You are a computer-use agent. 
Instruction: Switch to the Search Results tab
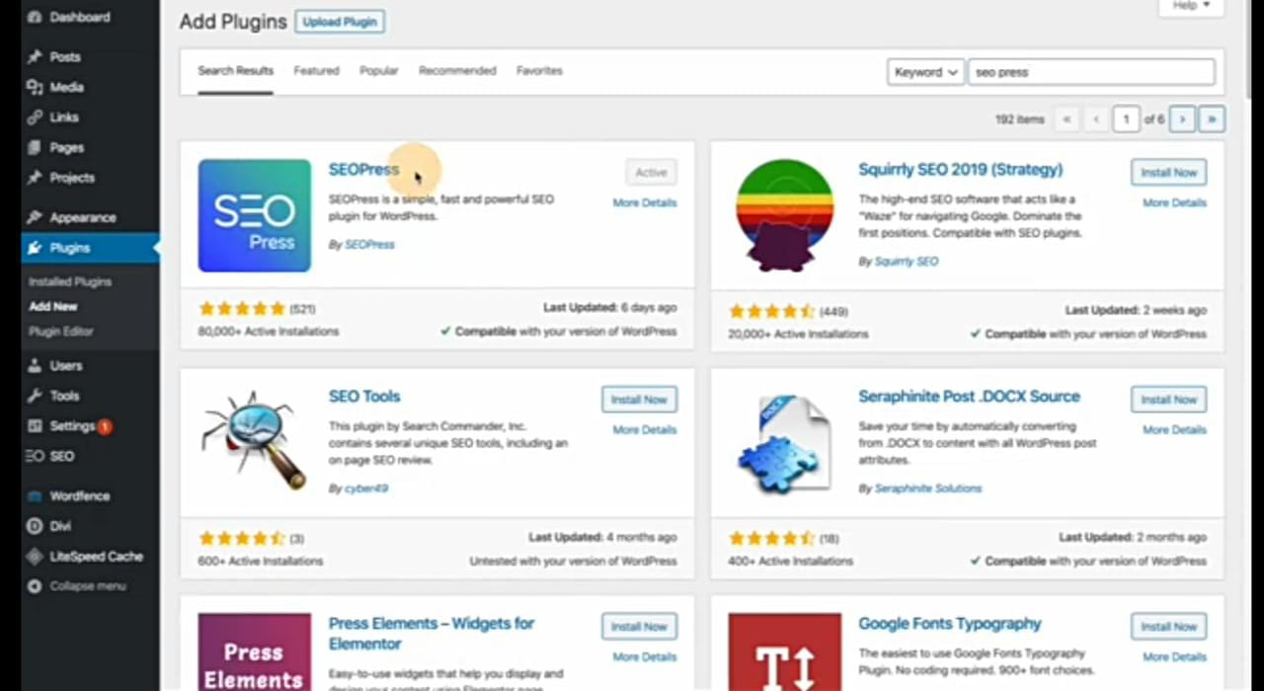235,71
